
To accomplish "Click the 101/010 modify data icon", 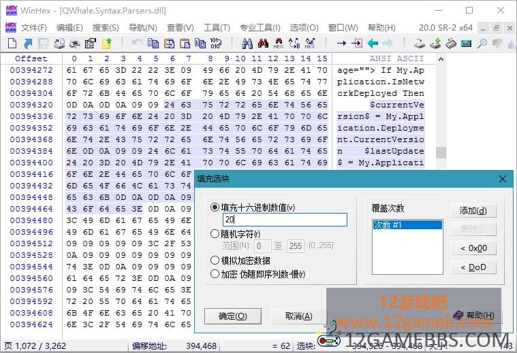I will pos(216,44).
